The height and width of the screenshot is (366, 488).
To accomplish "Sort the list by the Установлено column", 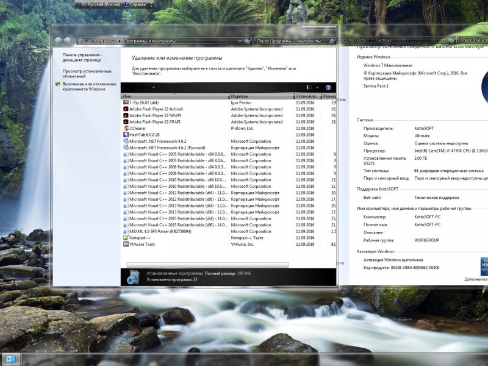I will [x=307, y=96].
